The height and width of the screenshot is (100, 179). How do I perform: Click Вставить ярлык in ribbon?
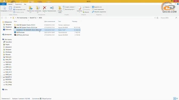click(19, 12)
